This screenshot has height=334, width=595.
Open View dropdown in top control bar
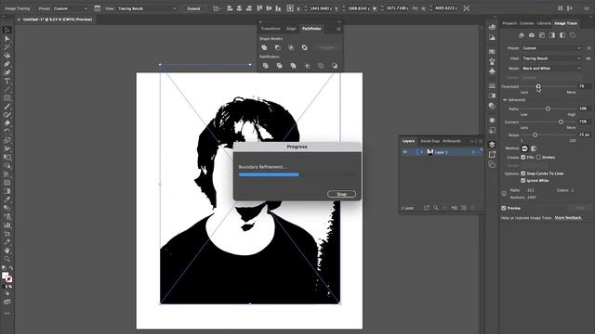tap(147, 8)
